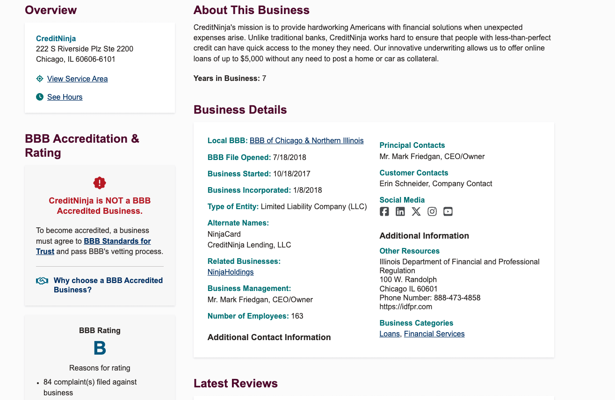Image resolution: width=615 pixels, height=400 pixels.
Task: Visit BBB of Chicago & Northern Illinois
Action: [306, 140]
